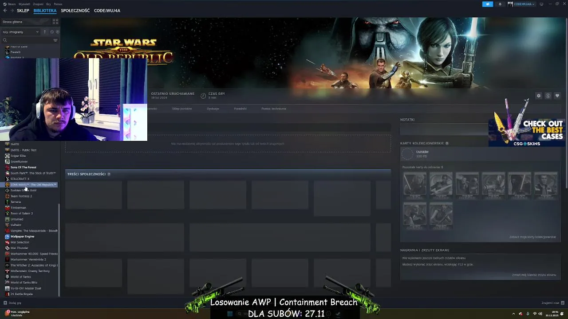Screen dimensions: 568x319
Task: Click Zmień mój klawisz zrzutu ekranu
Action: [534, 275]
